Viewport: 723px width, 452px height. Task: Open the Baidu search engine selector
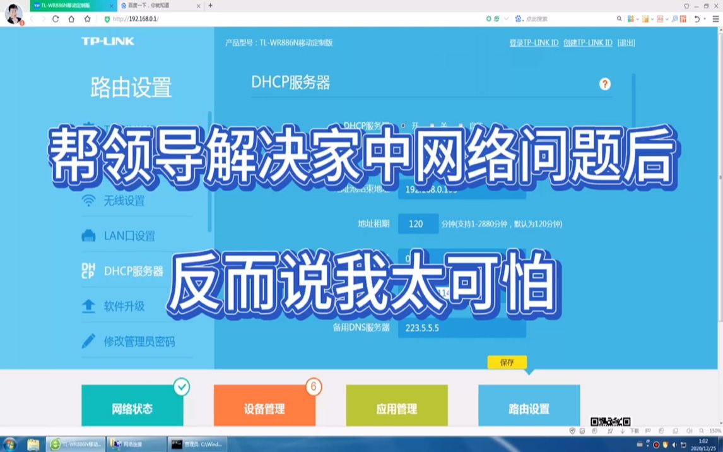518,19
